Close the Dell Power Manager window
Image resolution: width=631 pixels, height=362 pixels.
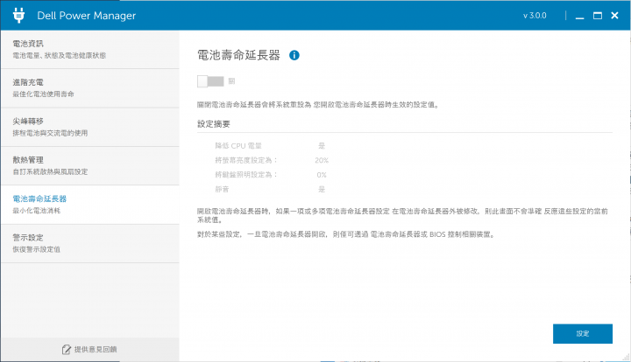[x=614, y=15]
